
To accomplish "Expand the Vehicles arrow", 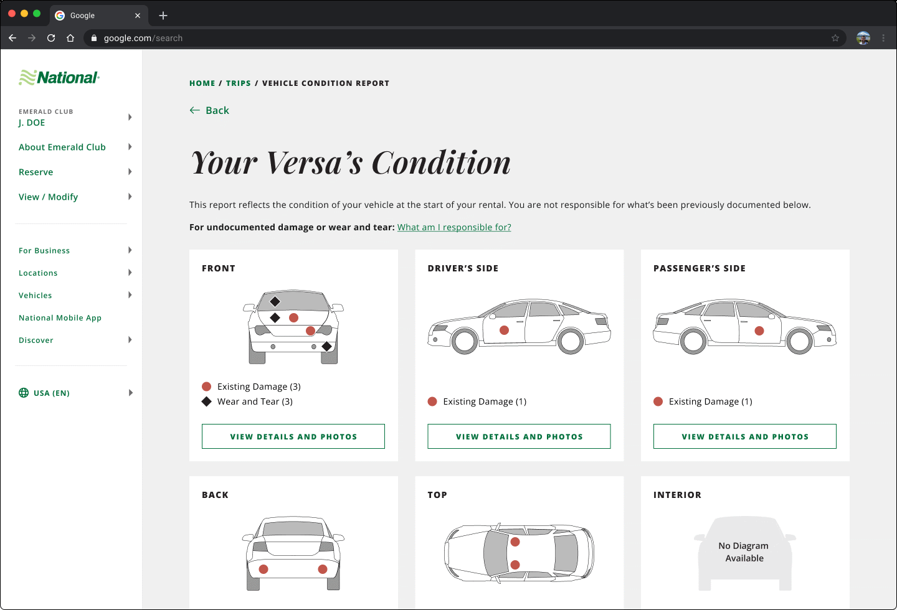I will pos(130,295).
